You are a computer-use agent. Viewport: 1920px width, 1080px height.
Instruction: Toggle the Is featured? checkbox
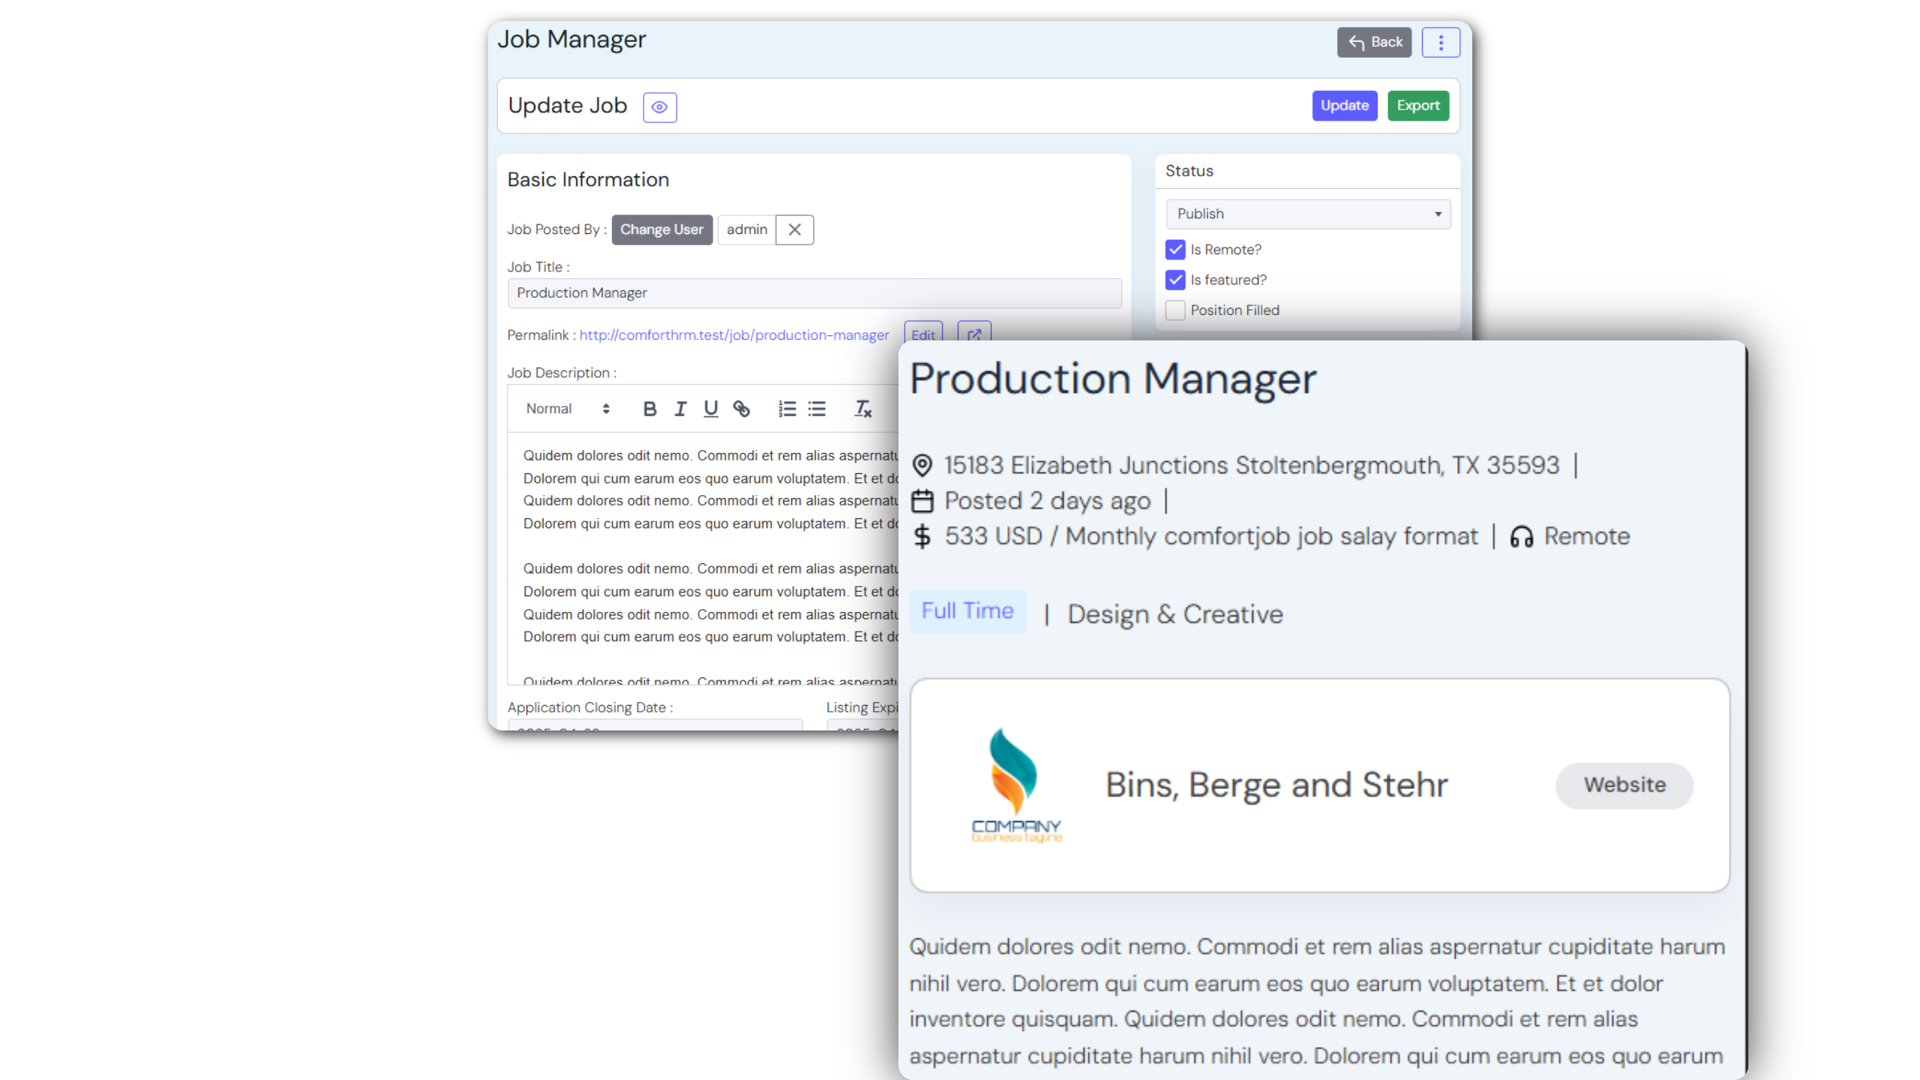click(1175, 280)
